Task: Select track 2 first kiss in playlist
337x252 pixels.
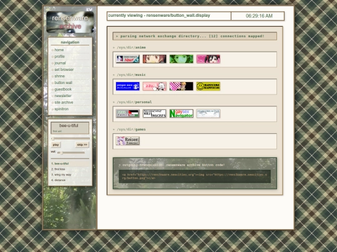Action: pos(70,169)
